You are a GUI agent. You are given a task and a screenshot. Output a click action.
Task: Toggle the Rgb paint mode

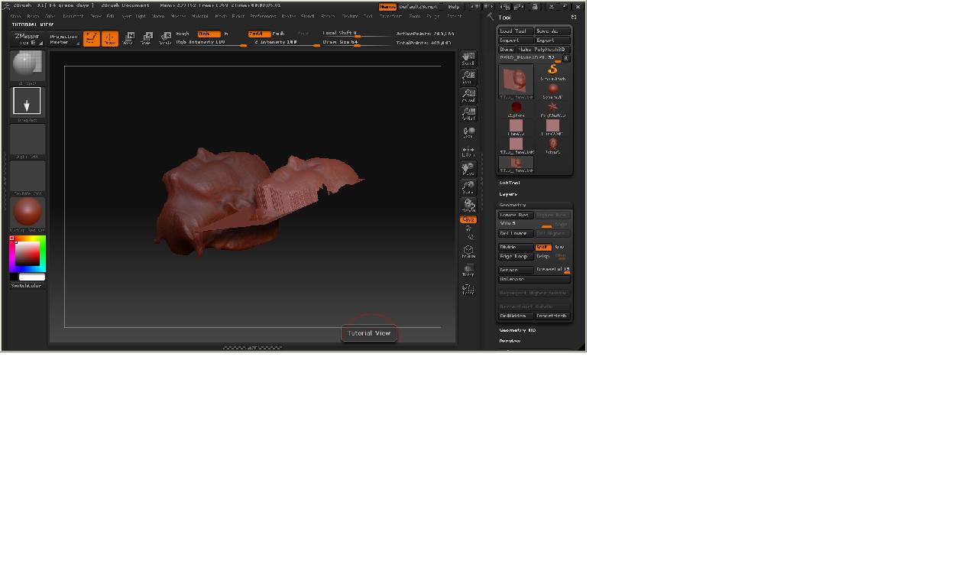point(208,34)
